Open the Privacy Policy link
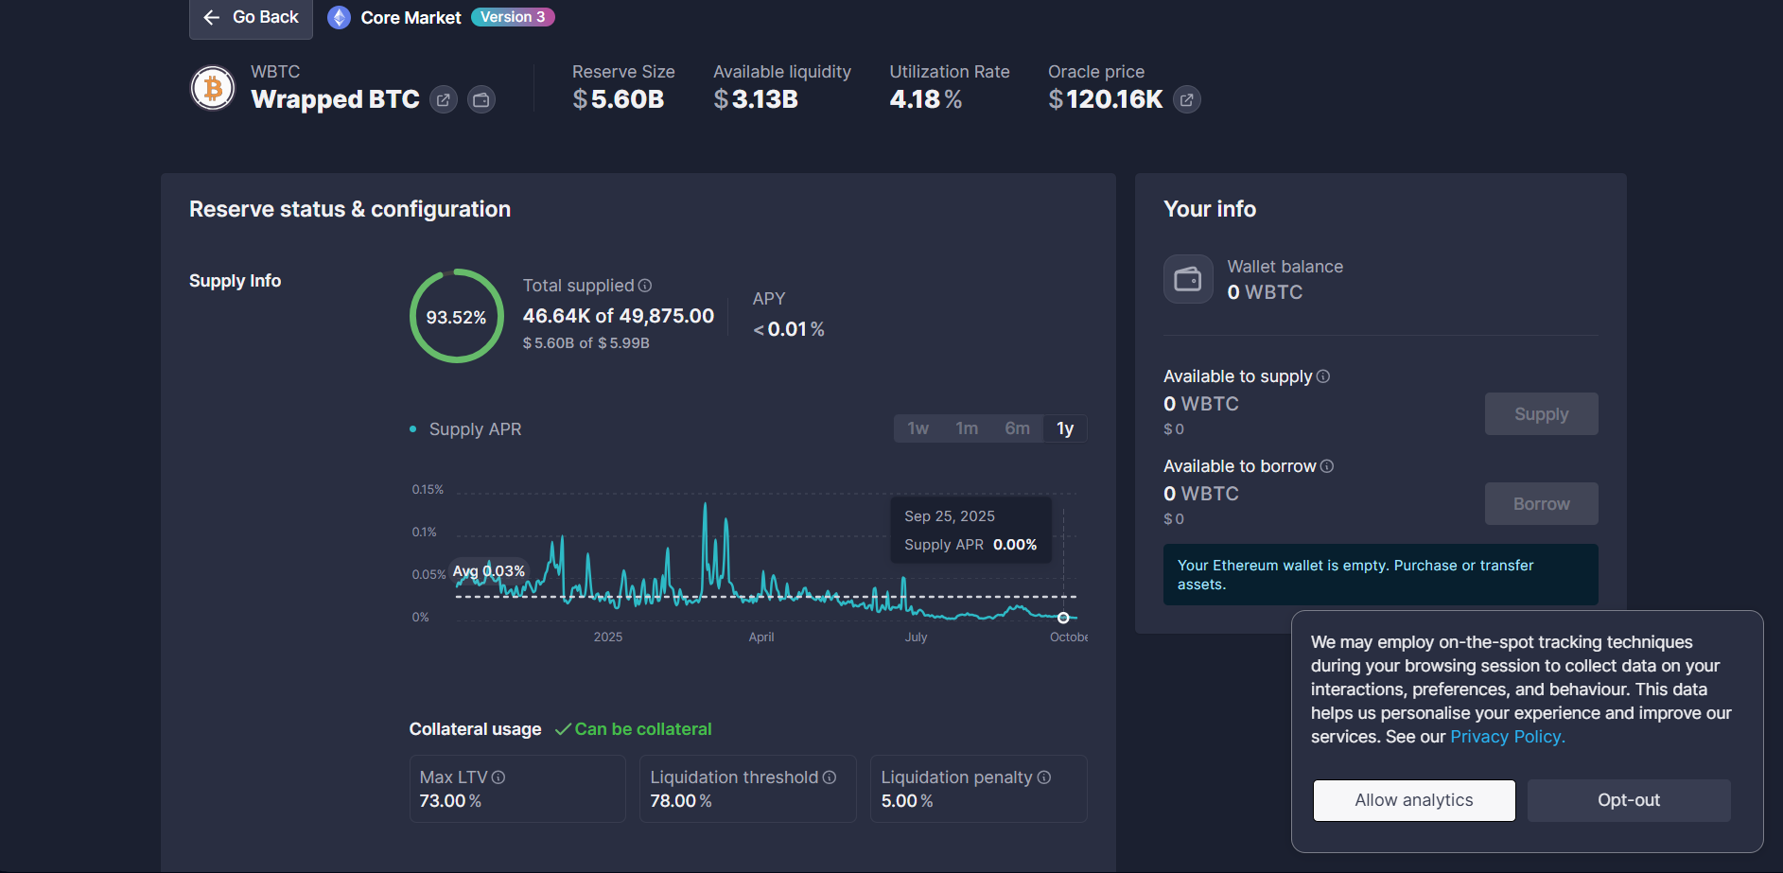The width and height of the screenshot is (1783, 873). [x=1507, y=737]
